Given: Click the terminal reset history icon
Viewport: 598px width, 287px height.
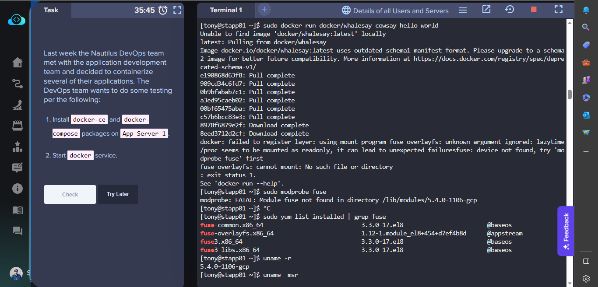Looking at the screenshot, I should [510, 10].
